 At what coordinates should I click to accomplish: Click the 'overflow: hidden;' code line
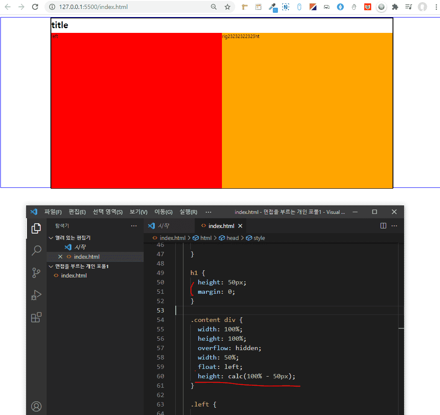click(229, 348)
